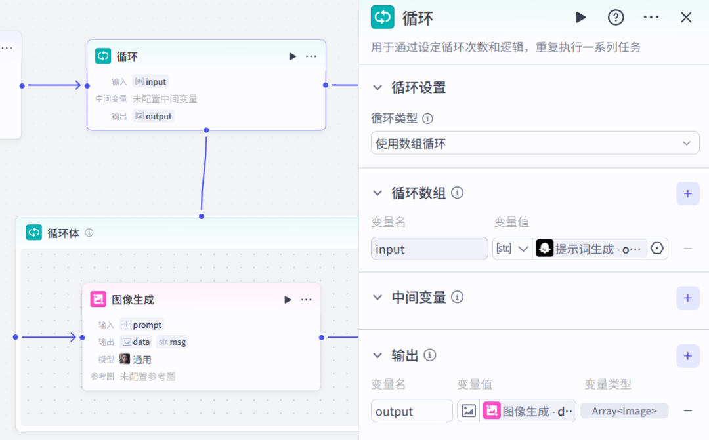
Task: Run the 循环 node from panel header
Action: pos(581,18)
